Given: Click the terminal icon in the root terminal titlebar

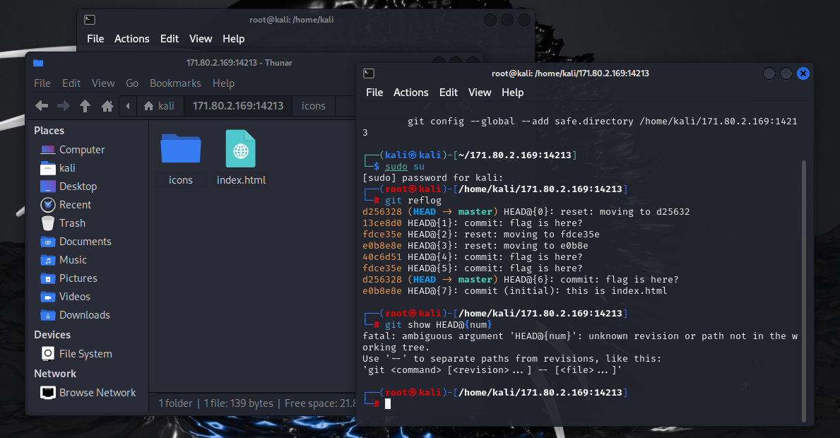Looking at the screenshot, I should (368, 73).
